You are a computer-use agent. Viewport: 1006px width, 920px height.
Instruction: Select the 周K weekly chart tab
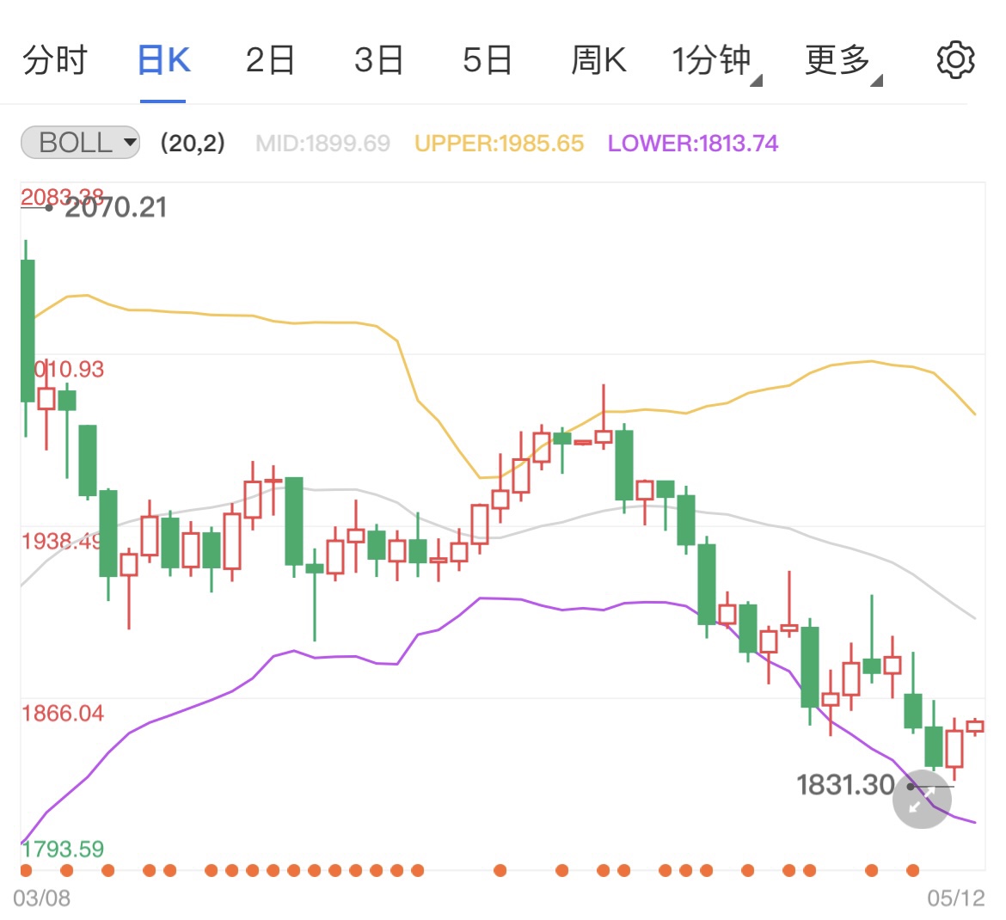tap(598, 59)
